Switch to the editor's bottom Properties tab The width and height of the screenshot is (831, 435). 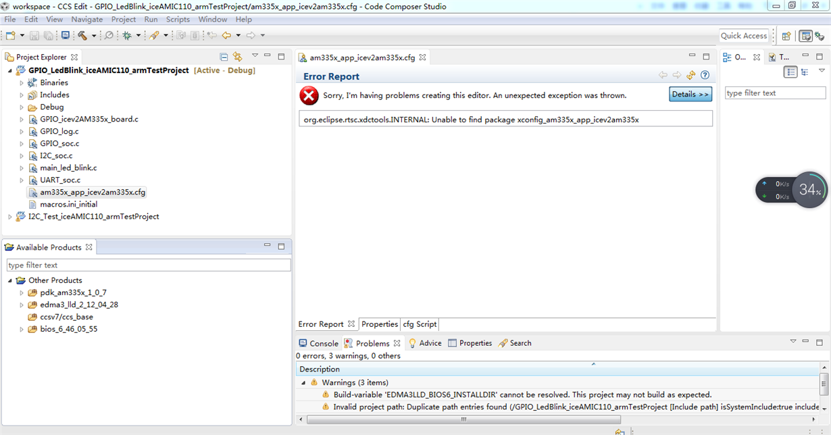[x=380, y=324]
